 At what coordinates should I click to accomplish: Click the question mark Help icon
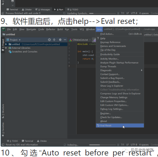coord(98,38)
